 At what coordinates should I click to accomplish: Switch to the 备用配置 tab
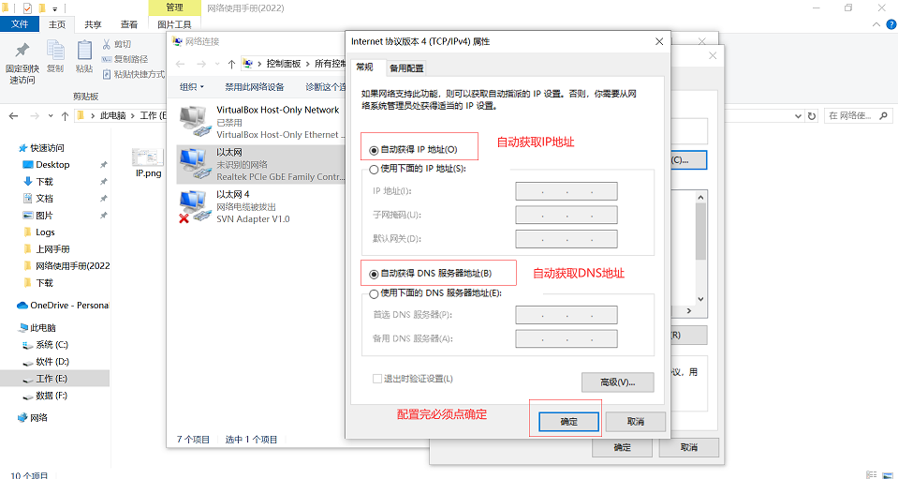point(406,68)
